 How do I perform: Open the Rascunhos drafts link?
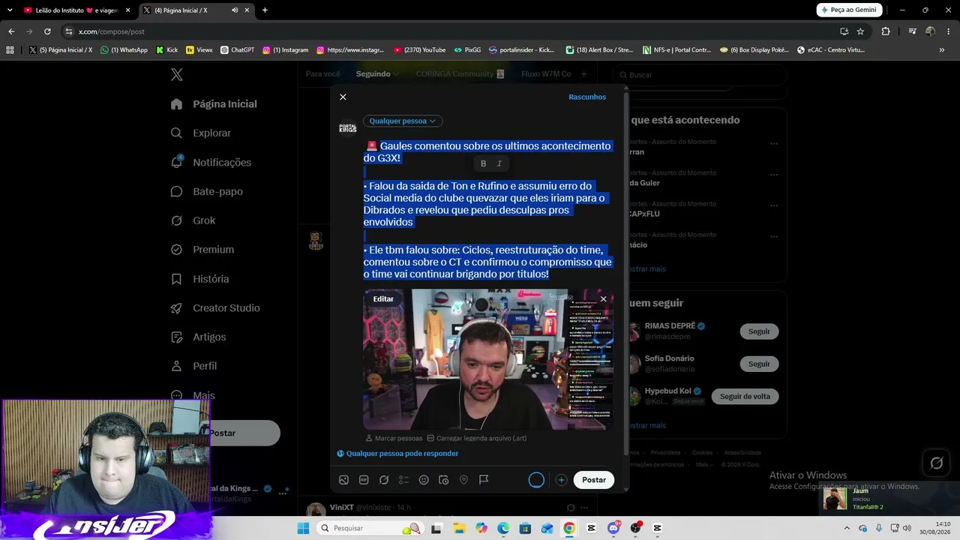point(587,97)
